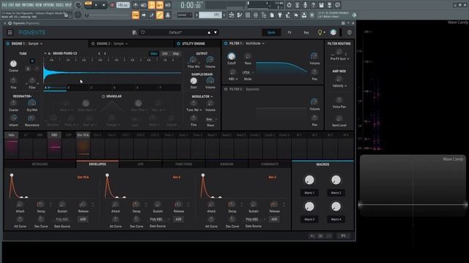469x263 pixels.
Task: Open the LFO modulation tab
Action: pos(140,164)
